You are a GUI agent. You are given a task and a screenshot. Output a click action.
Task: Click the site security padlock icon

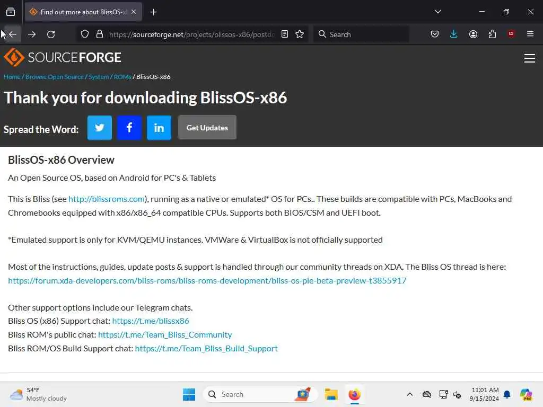(100, 34)
